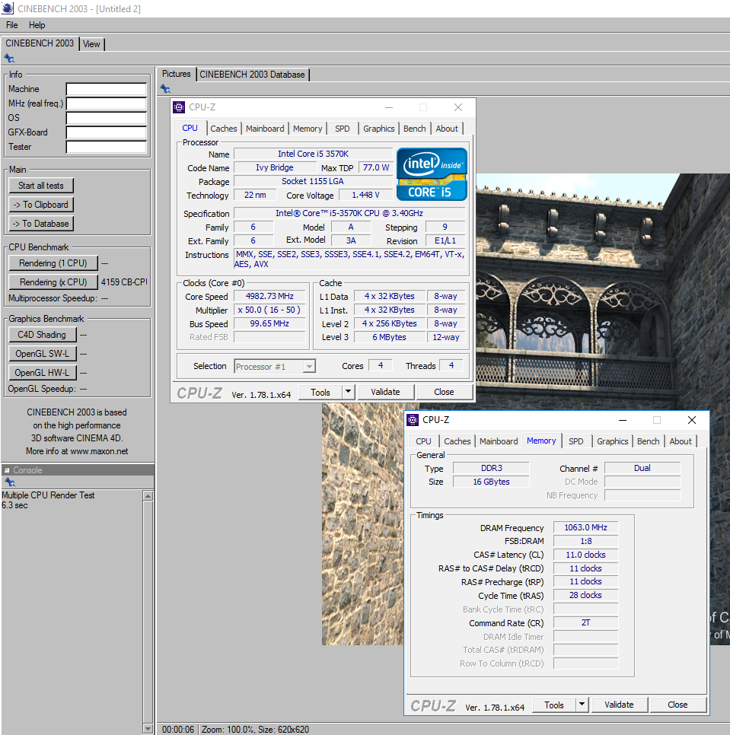Switch to the View tab
Screen dimensions: 730x735
[x=91, y=44]
